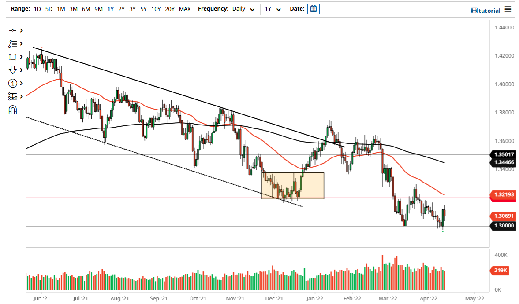Select the down arrow marker tool

(x=13, y=70)
